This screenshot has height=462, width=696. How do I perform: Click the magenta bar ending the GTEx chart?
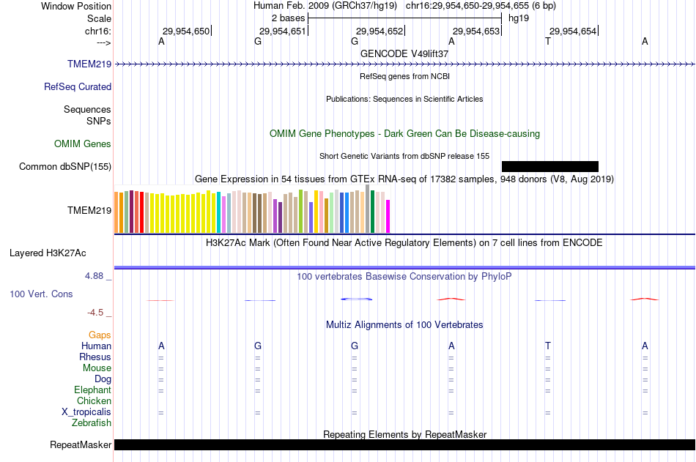click(388, 216)
